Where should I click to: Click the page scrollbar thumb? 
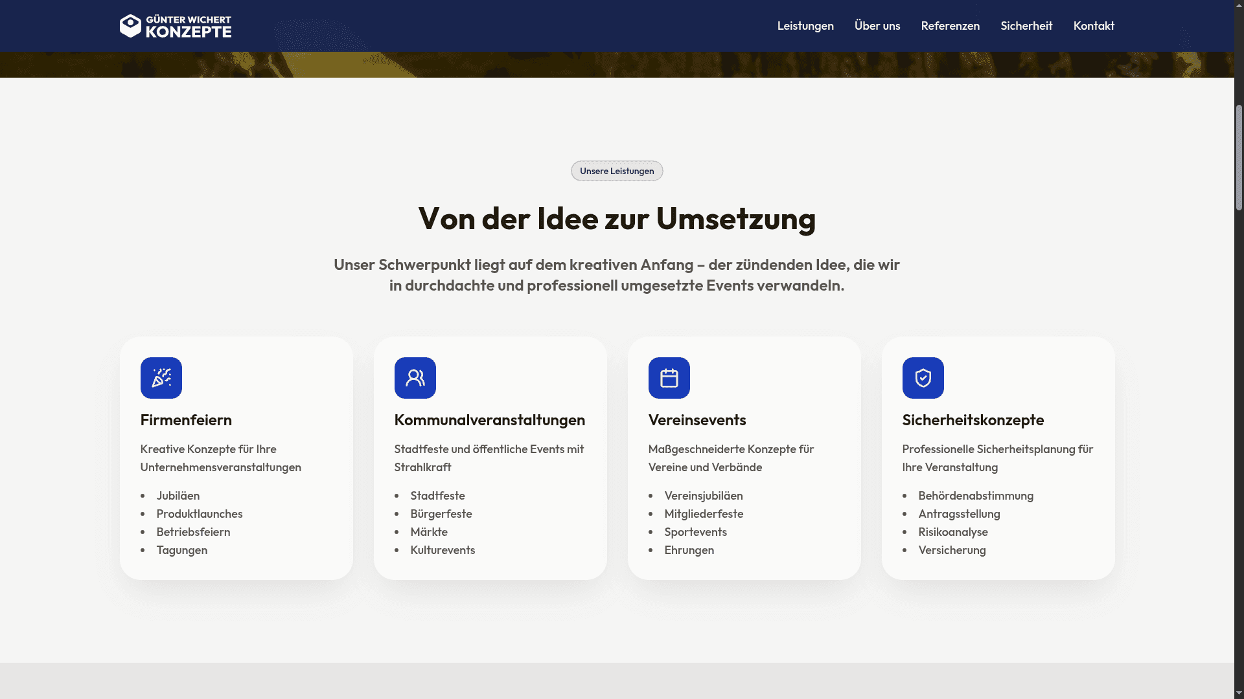click(x=1239, y=157)
